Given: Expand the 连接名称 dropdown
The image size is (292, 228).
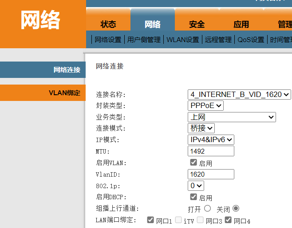Looking at the screenshot, I should pos(239,94).
